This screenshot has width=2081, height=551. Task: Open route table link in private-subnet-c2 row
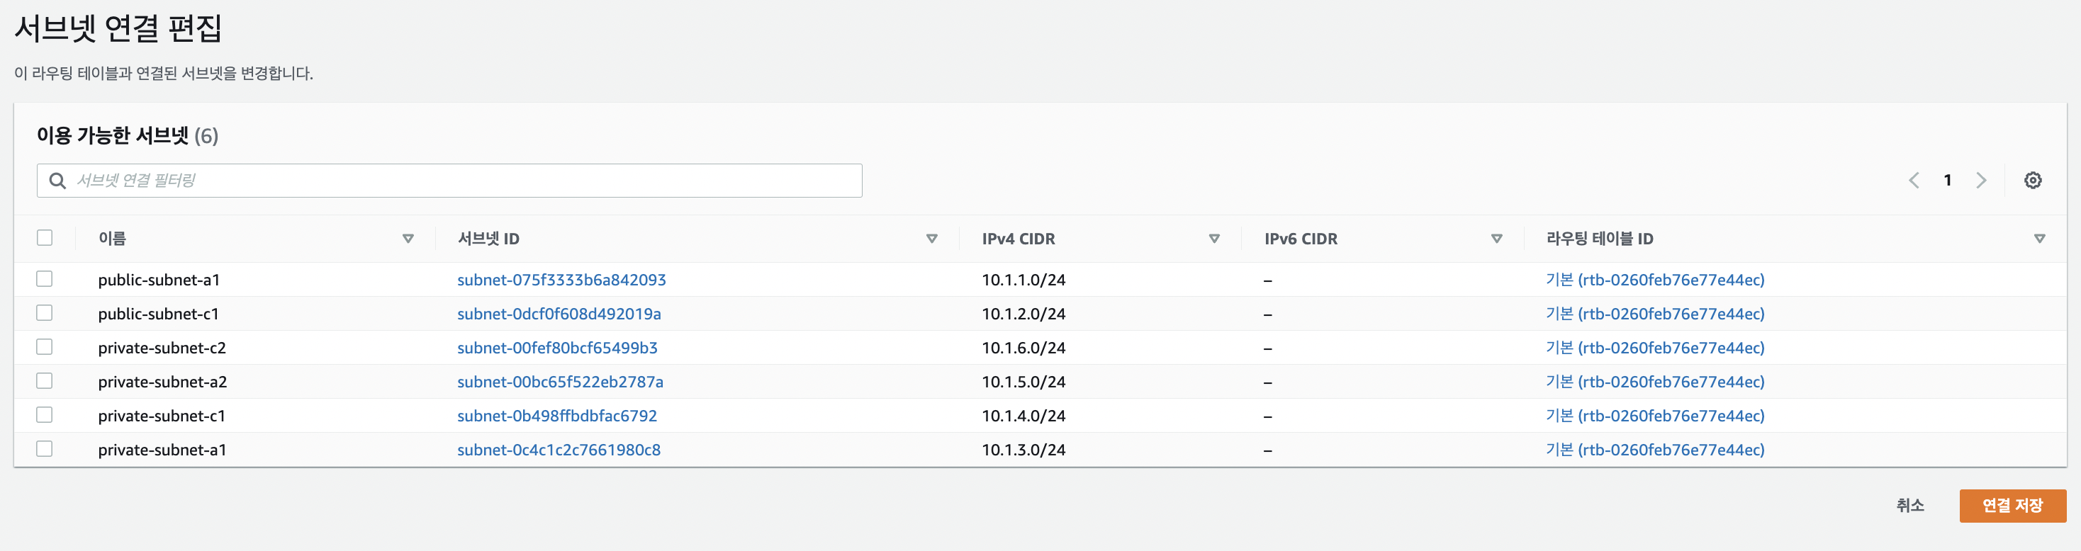click(1654, 348)
